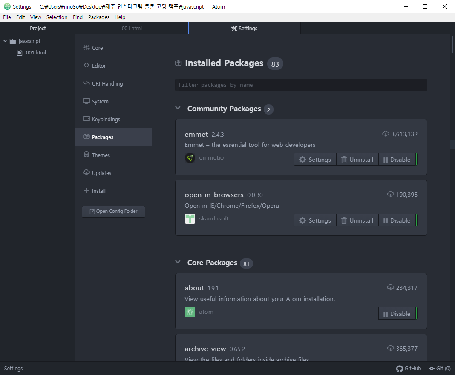Click the Community Packages count badge 2
455x375 pixels.
(x=268, y=110)
